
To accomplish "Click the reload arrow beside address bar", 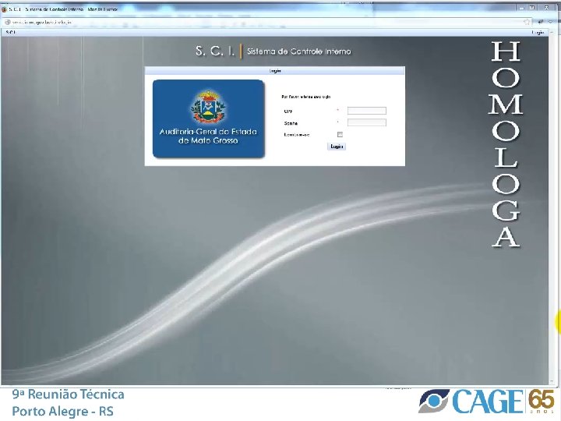I will 541,22.
